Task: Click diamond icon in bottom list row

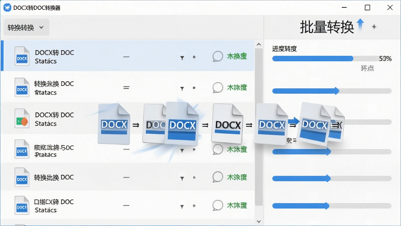Action: (194, 206)
